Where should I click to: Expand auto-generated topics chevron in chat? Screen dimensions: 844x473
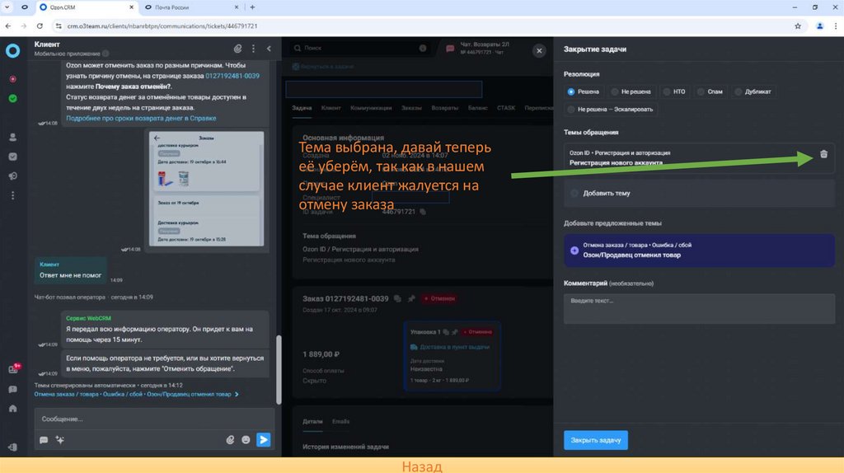237,394
